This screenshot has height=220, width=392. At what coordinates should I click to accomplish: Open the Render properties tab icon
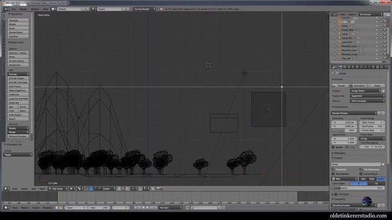341,67
